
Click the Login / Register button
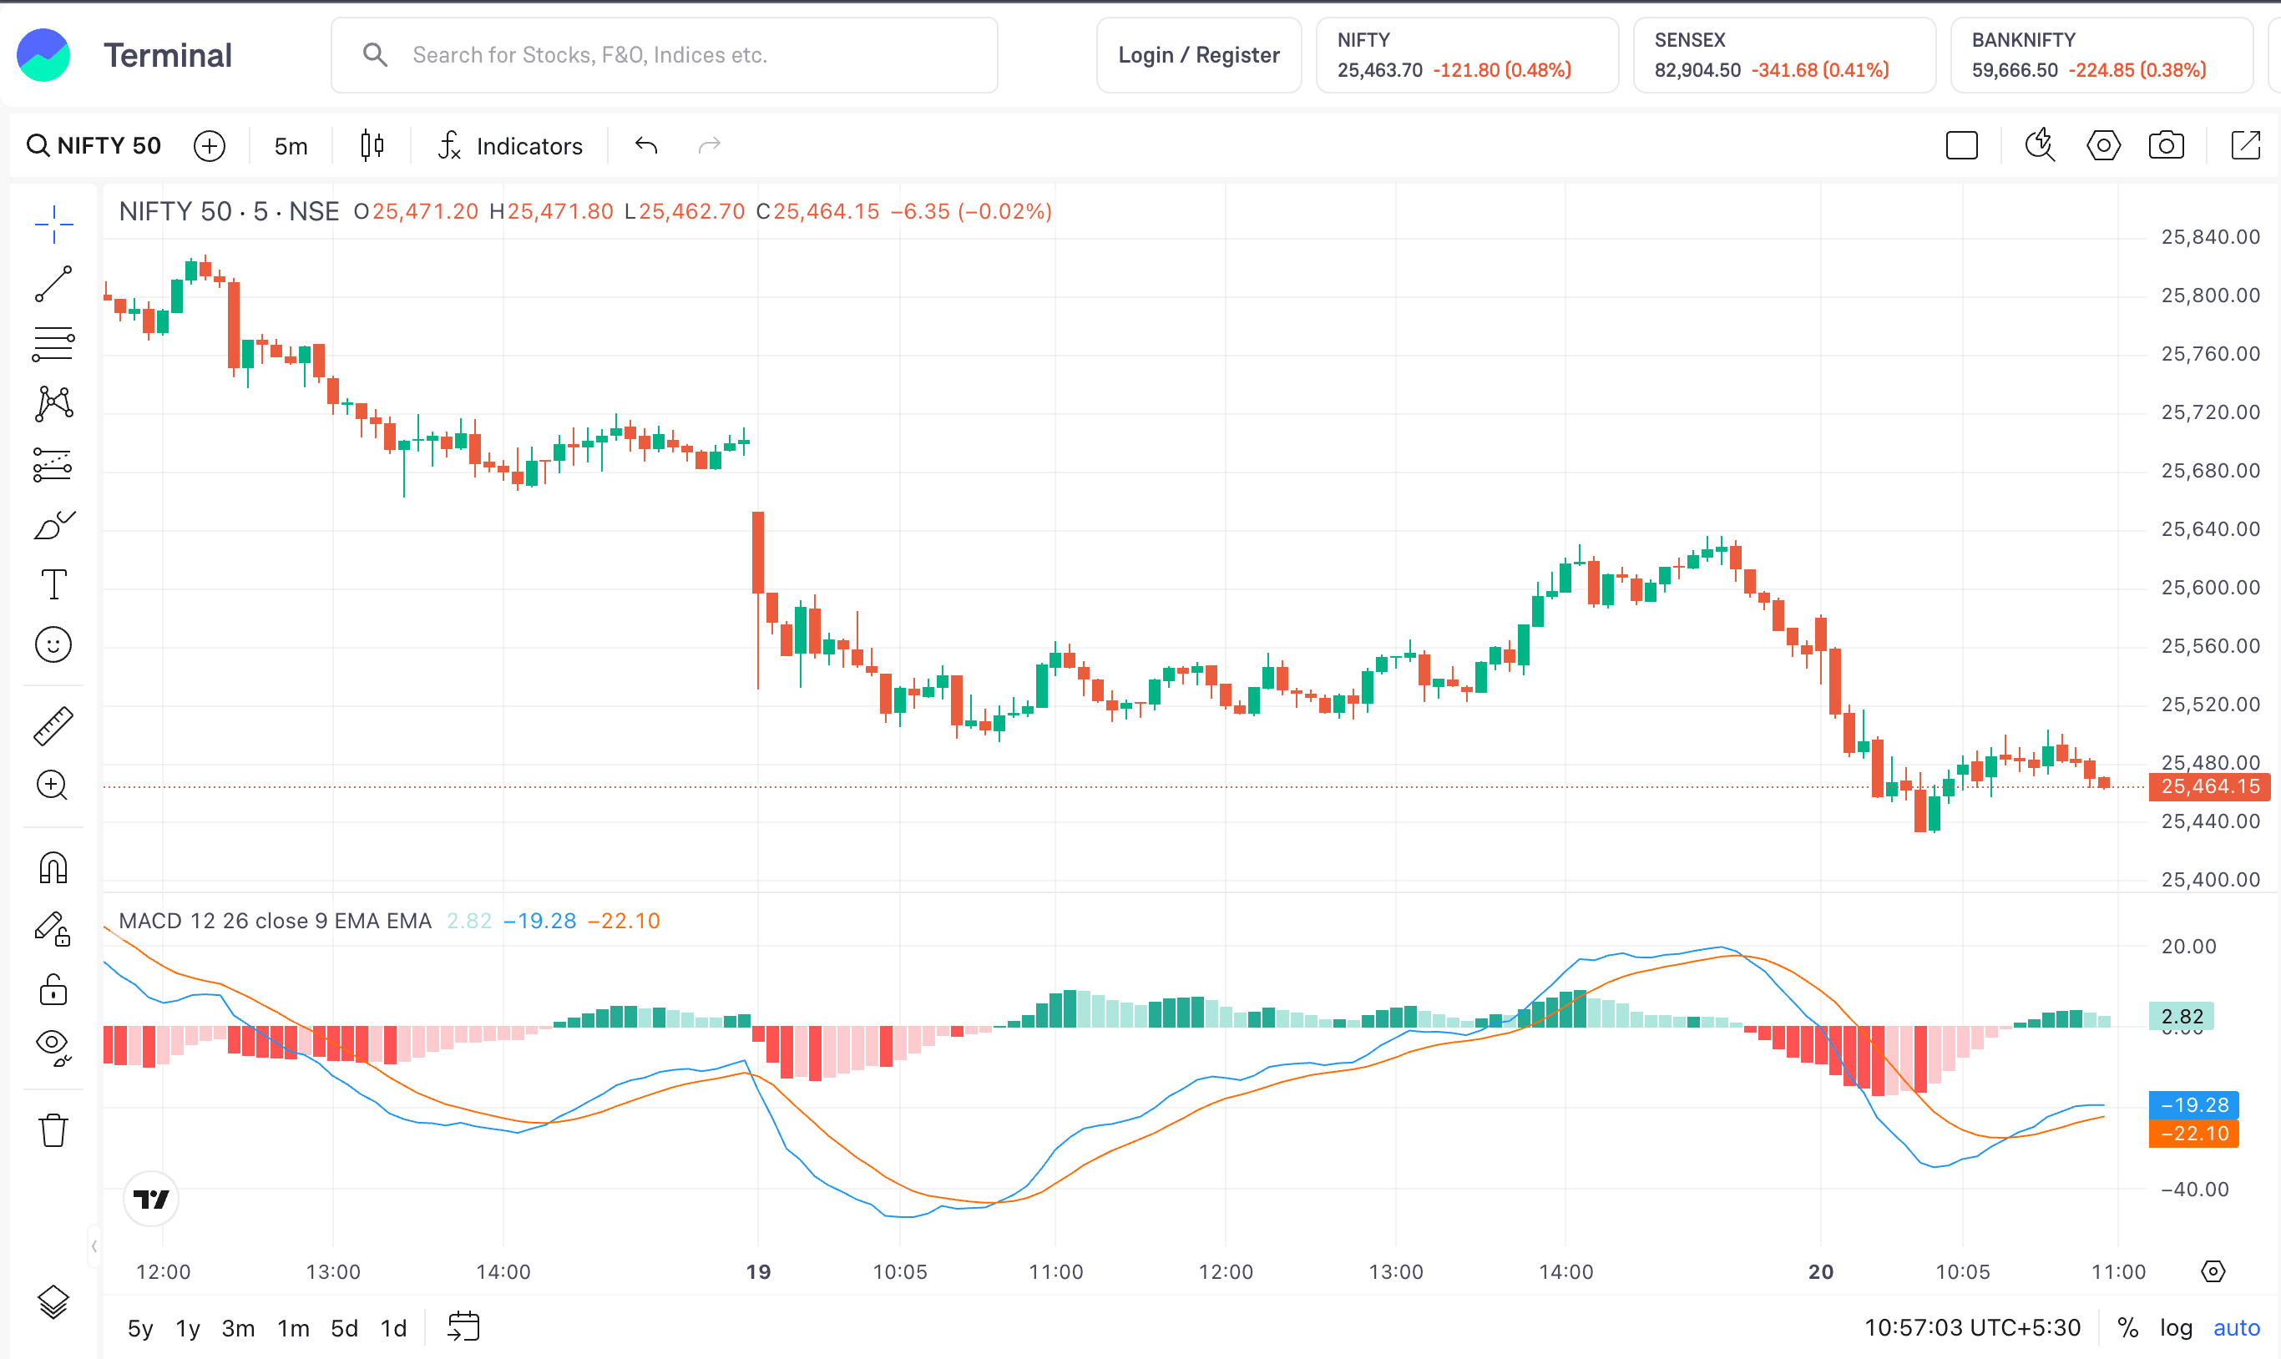(1198, 55)
